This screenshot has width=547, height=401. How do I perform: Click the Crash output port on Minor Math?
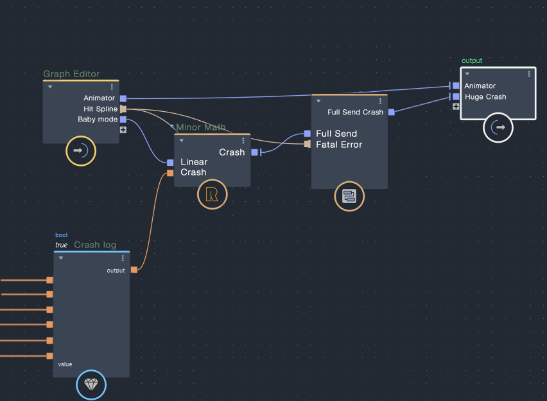[x=255, y=152]
